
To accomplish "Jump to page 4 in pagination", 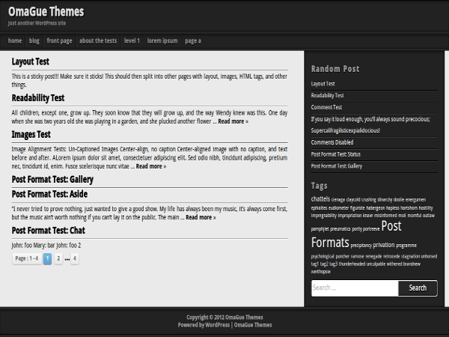I will (75, 258).
